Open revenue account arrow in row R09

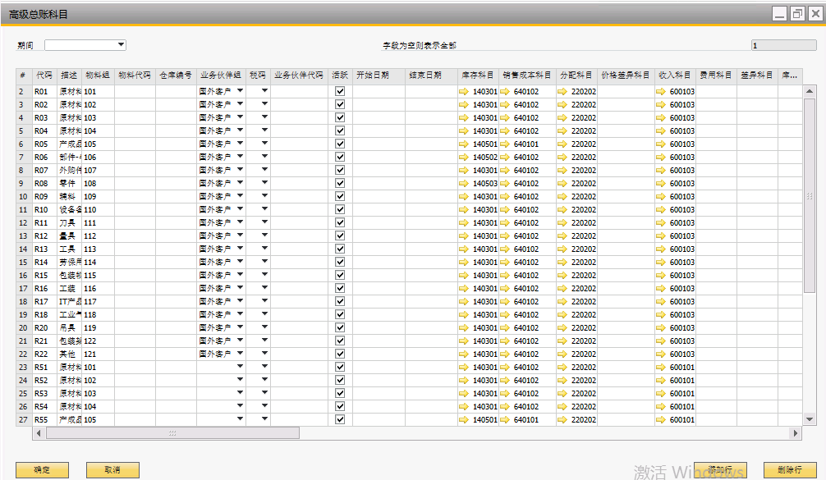661,197
